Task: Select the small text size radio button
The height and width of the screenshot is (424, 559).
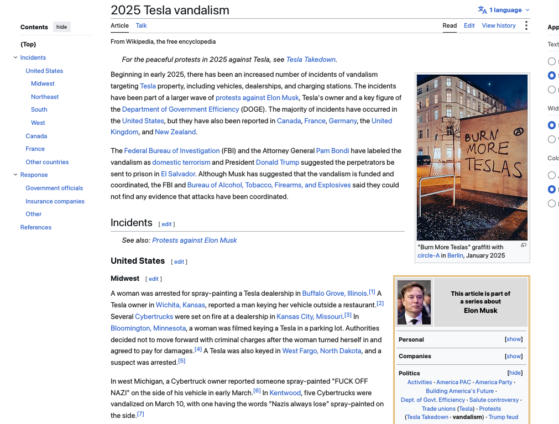Action: pos(551,61)
